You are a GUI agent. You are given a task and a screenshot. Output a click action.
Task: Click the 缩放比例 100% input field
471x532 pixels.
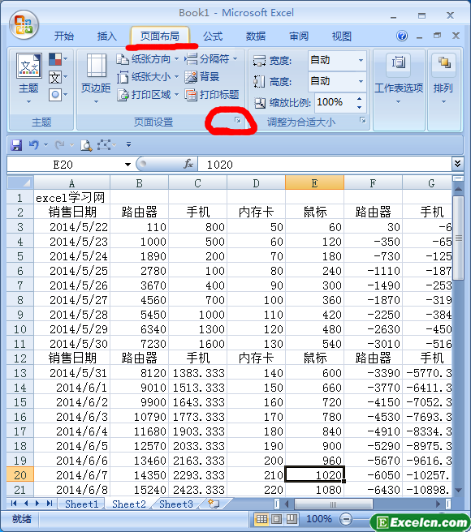(335, 102)
